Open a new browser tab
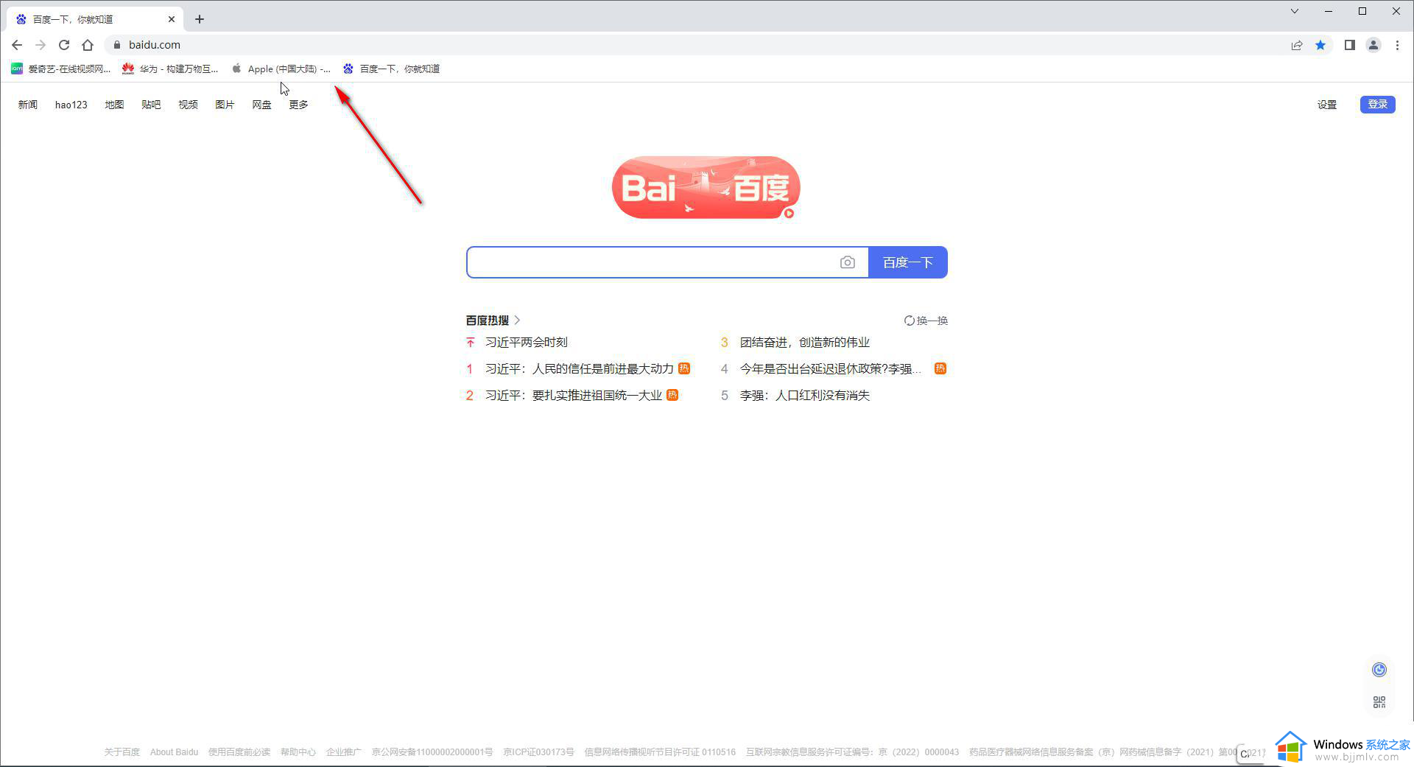This screenshot has width=1414, height=767. click(200, 19)
